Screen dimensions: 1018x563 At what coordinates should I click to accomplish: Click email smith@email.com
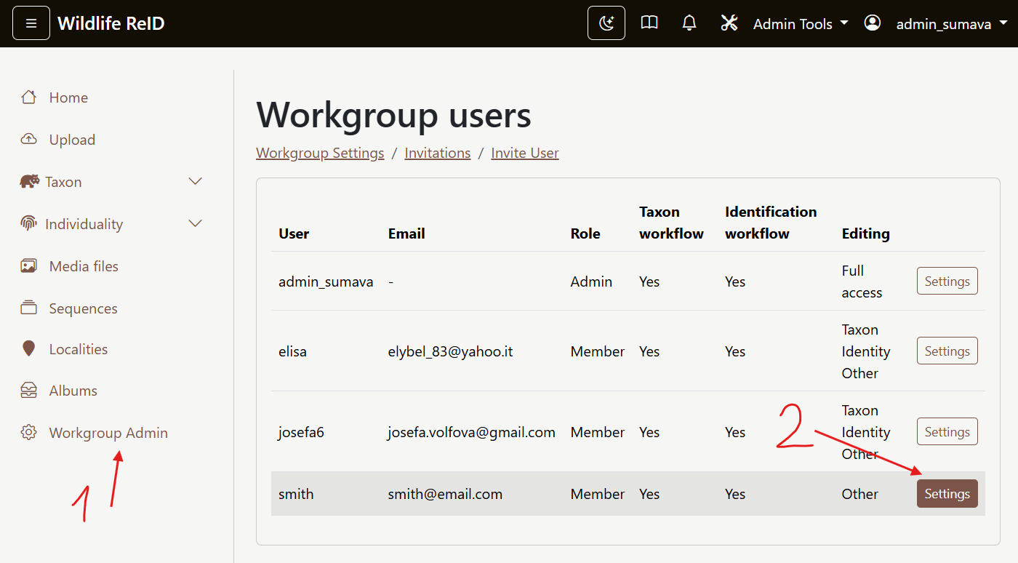click(445, 494)
